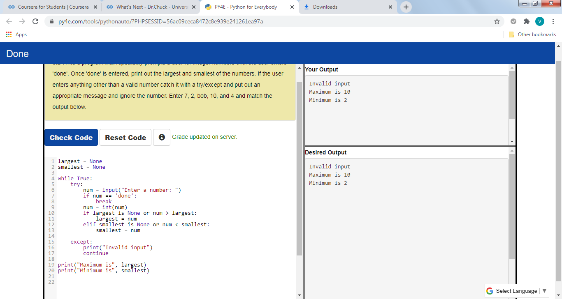Open the Chrome profile avatar V
Viewport: 562px width, 299px height.
pos(539,21)
